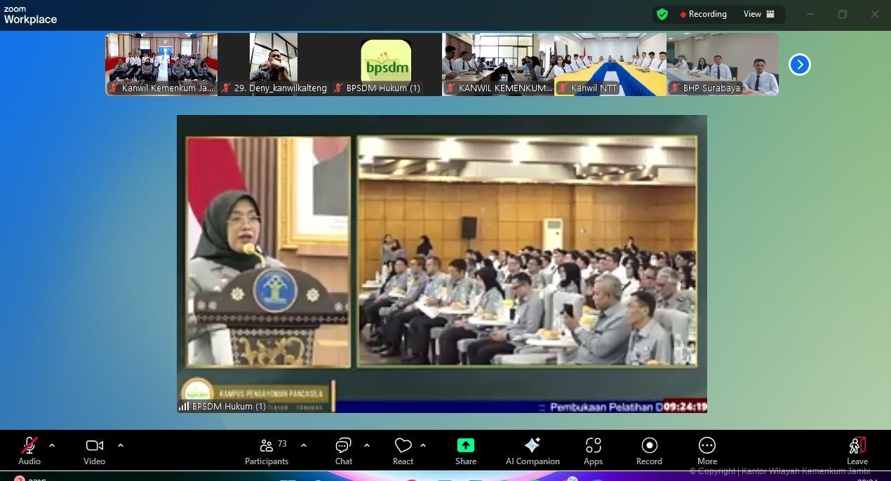Open the Chat panel
The height and width of the screenshot is (481, 891).
click(x=343, y=450)
